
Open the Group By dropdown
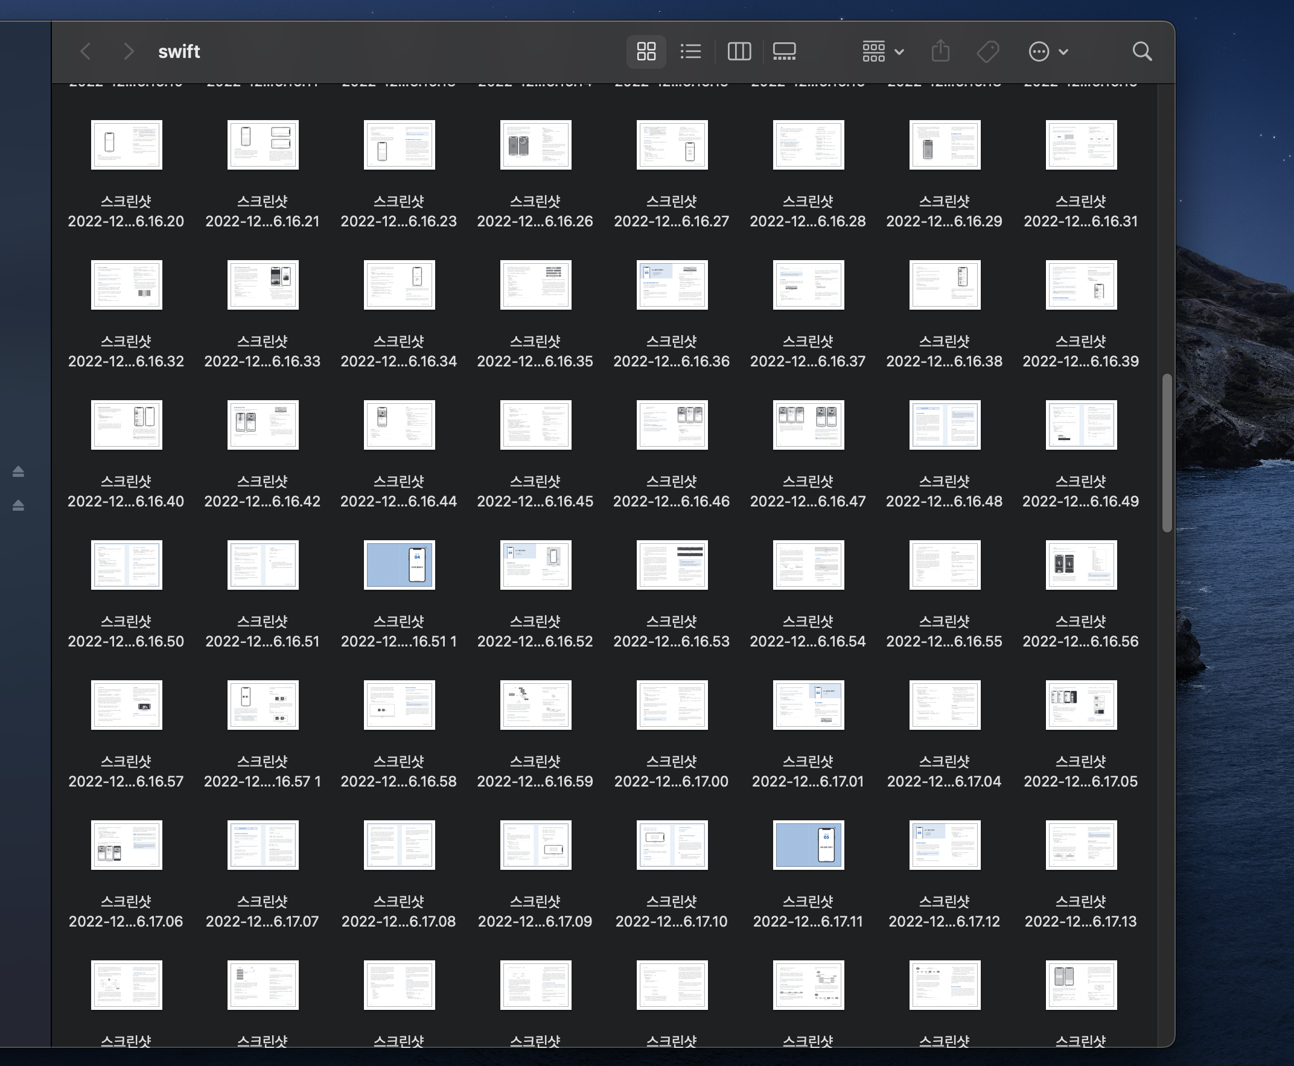882,51
